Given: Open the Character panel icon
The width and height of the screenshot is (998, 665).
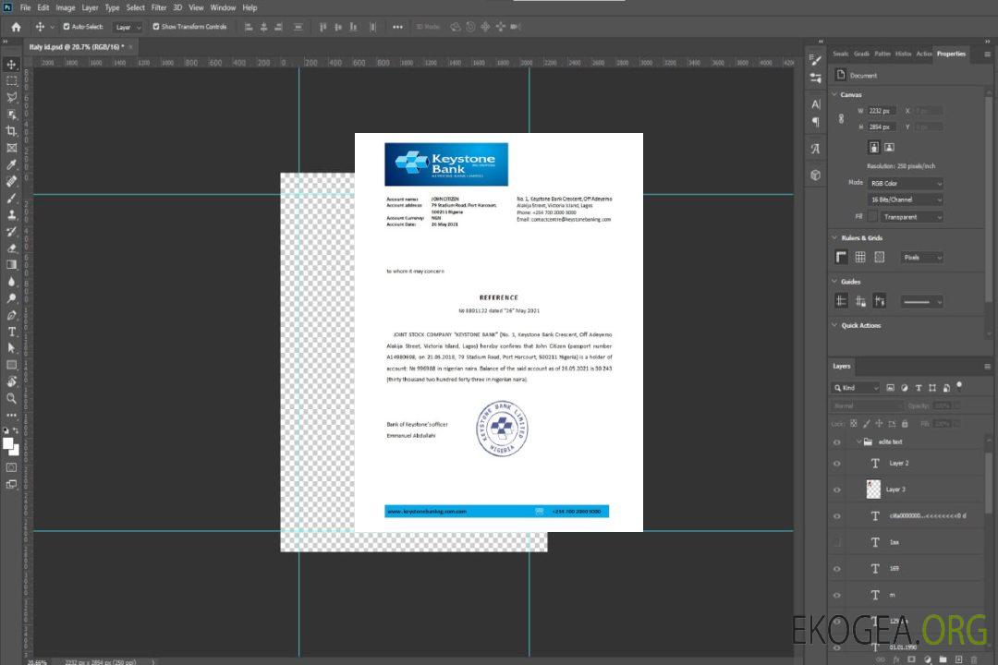Looking at the screenshot, I should 815,104.
